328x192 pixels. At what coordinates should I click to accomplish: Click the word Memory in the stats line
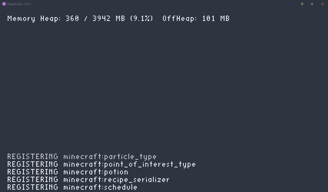(x=21, y=19)
